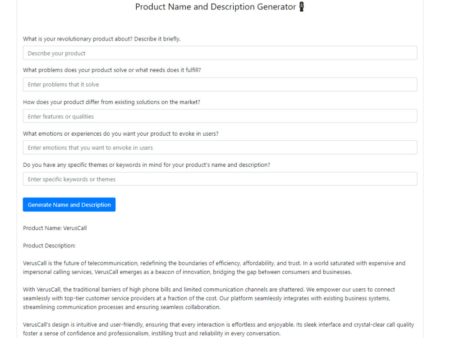The height and width of the screenshot is (338, 451).
Task: Click the What problems does your product solve label
Action: (x=112, y=70)
